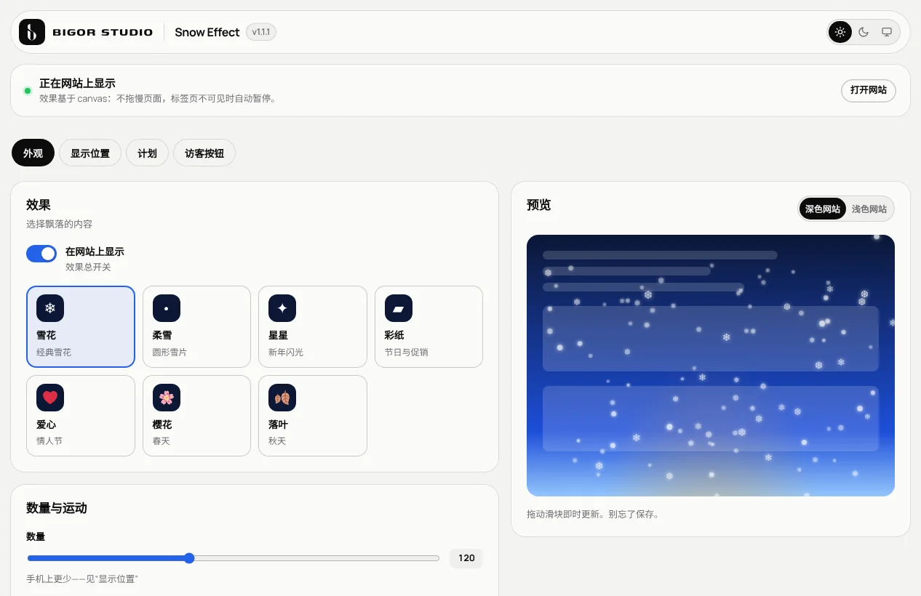Viewport: 921px width, 596px height.
Task: Click the 圆形雪片 description text
Action: click(170, 352)
